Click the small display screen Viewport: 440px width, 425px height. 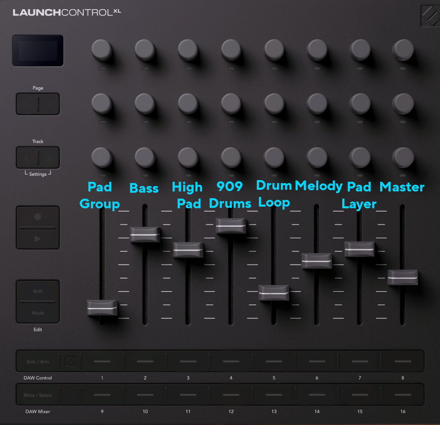click(38, 51)
